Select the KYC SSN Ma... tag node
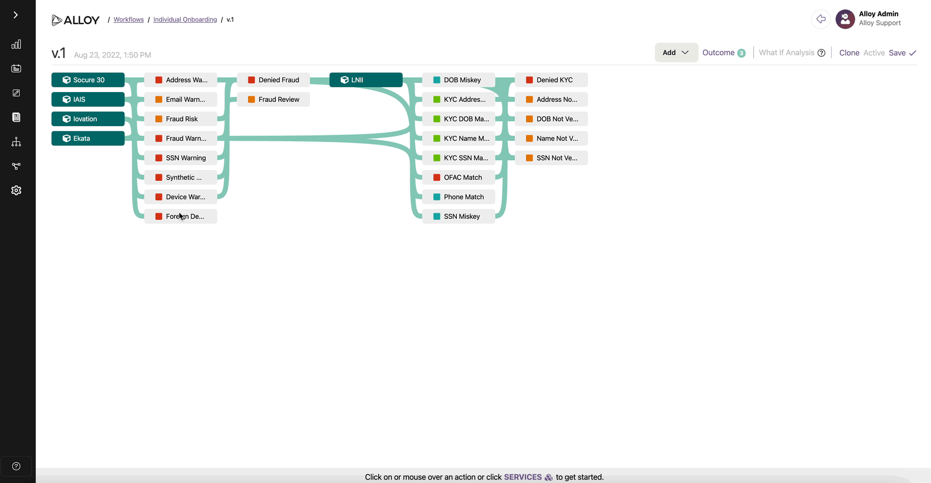This screenshot has width=931, height=483. coord(458,158)
